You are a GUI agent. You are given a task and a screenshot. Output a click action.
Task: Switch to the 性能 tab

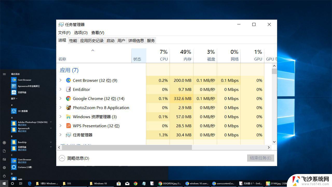pos(73,41)
